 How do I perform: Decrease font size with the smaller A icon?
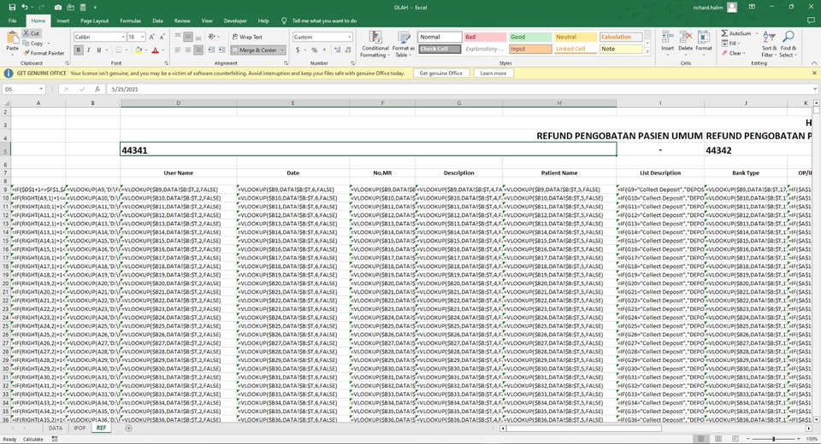162,37
